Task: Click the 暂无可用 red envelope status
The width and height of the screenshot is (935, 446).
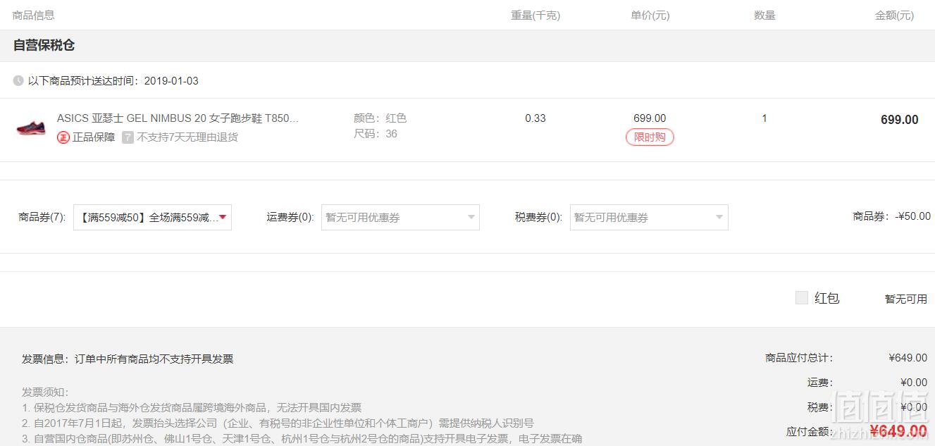Action: pyautogui.click(x=906, y=299)
